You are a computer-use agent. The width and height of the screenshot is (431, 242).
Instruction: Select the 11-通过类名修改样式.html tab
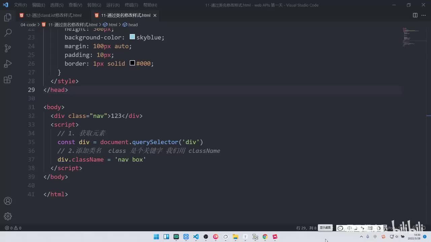tap(126, 15)
